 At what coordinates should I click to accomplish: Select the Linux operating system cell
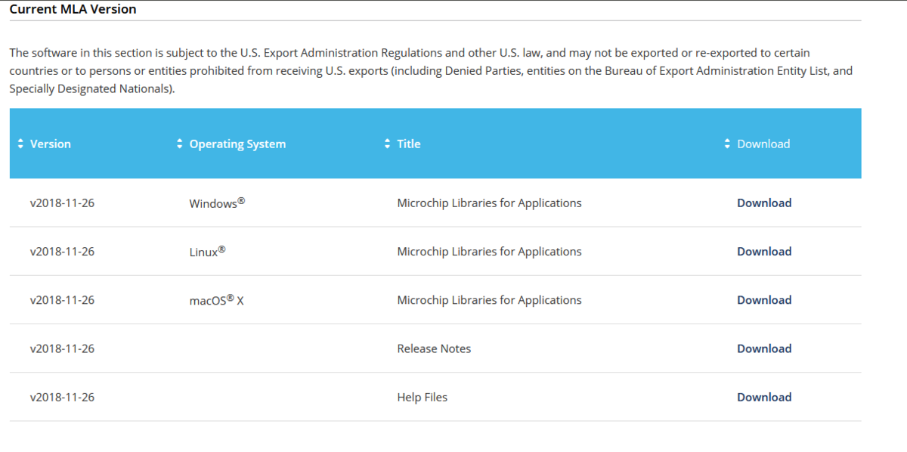(208, 251)
